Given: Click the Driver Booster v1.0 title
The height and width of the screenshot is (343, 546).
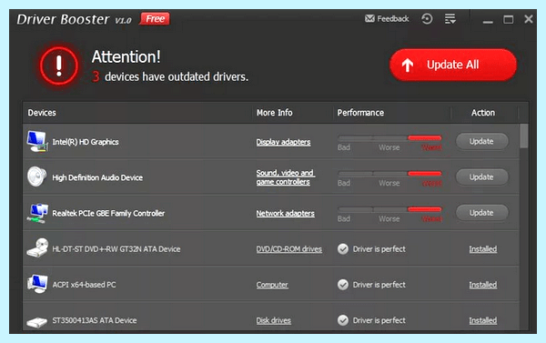Looking at the screenshot, I should 75,19.
